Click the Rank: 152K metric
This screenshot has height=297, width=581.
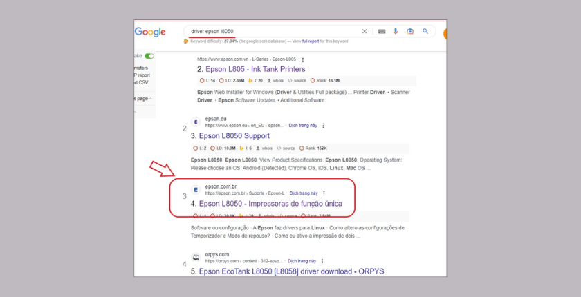(x=313, y=148)
